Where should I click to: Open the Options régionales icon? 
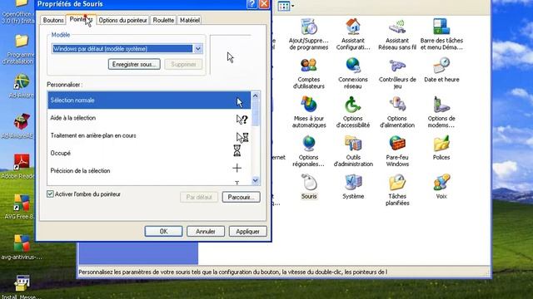tap(309, 151)
